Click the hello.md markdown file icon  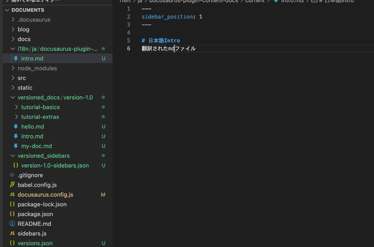(x=16, y=126)
